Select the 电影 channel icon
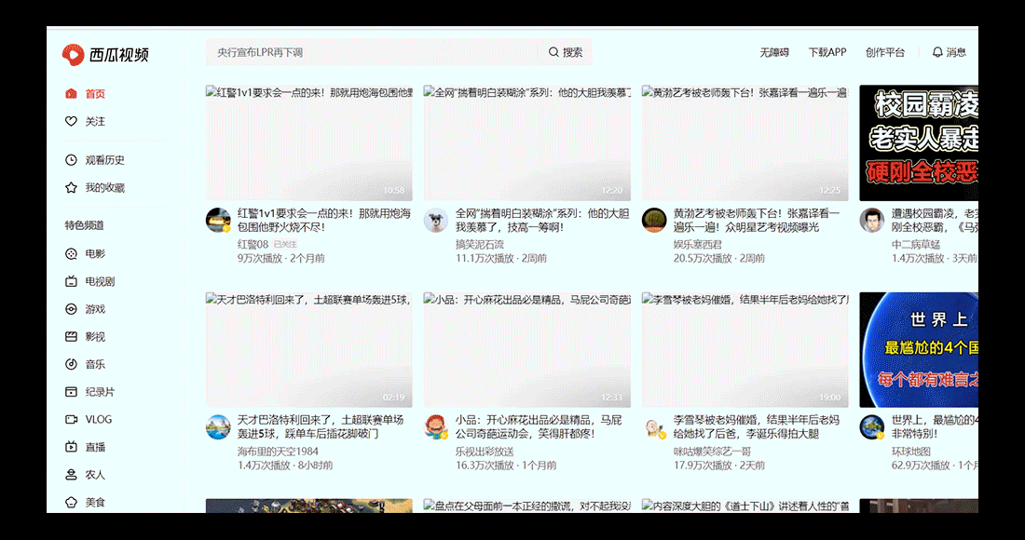The image size is (1025, 540). [71, 254]
